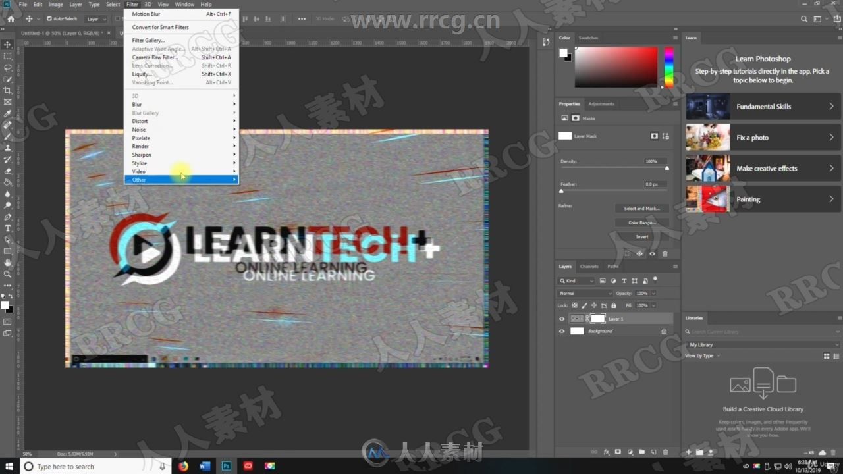This screenshot has width=843, height=474.
Task: Toggle the Auto-Select checkbox
Action: (x=49, y=19)
